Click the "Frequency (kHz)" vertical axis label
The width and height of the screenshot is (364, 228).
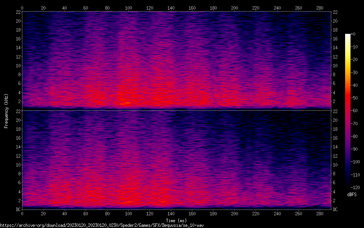(6, 110)
